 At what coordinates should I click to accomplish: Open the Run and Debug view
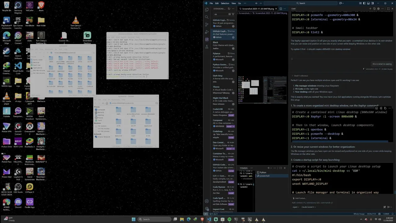pyautogui.click(x=207, y=32)
